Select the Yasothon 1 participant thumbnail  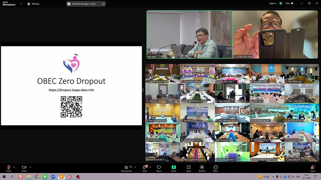(x=232, y=73)
